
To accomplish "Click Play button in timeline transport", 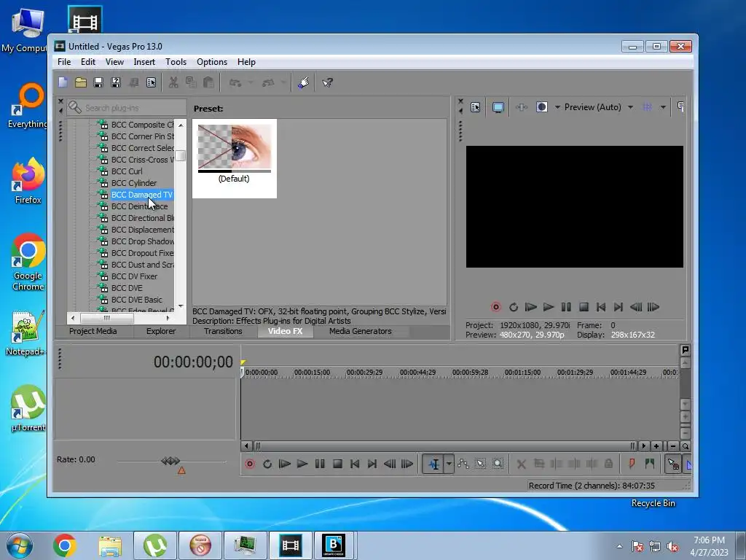I will click(x=302, y=464).
